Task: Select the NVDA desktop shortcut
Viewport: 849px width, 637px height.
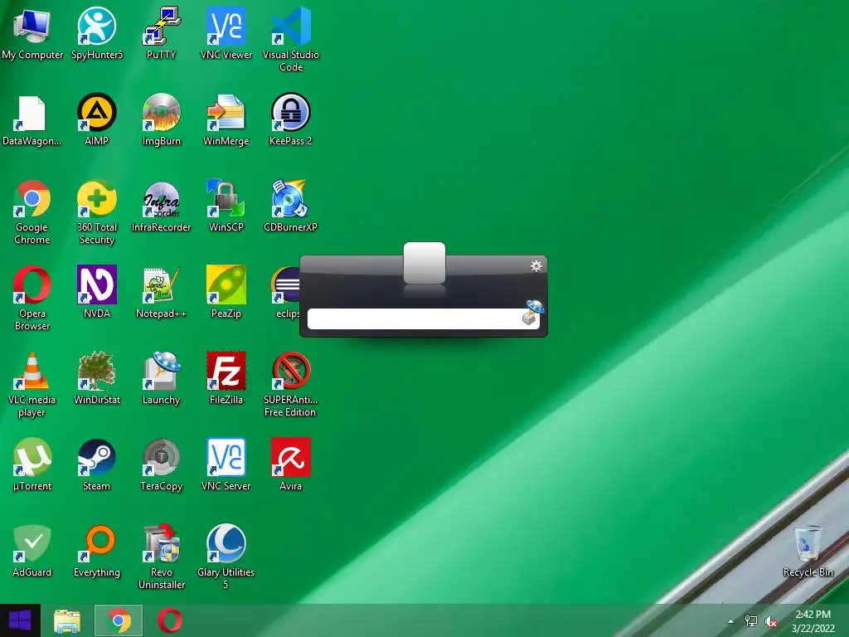Action: [x=97, y=292]
